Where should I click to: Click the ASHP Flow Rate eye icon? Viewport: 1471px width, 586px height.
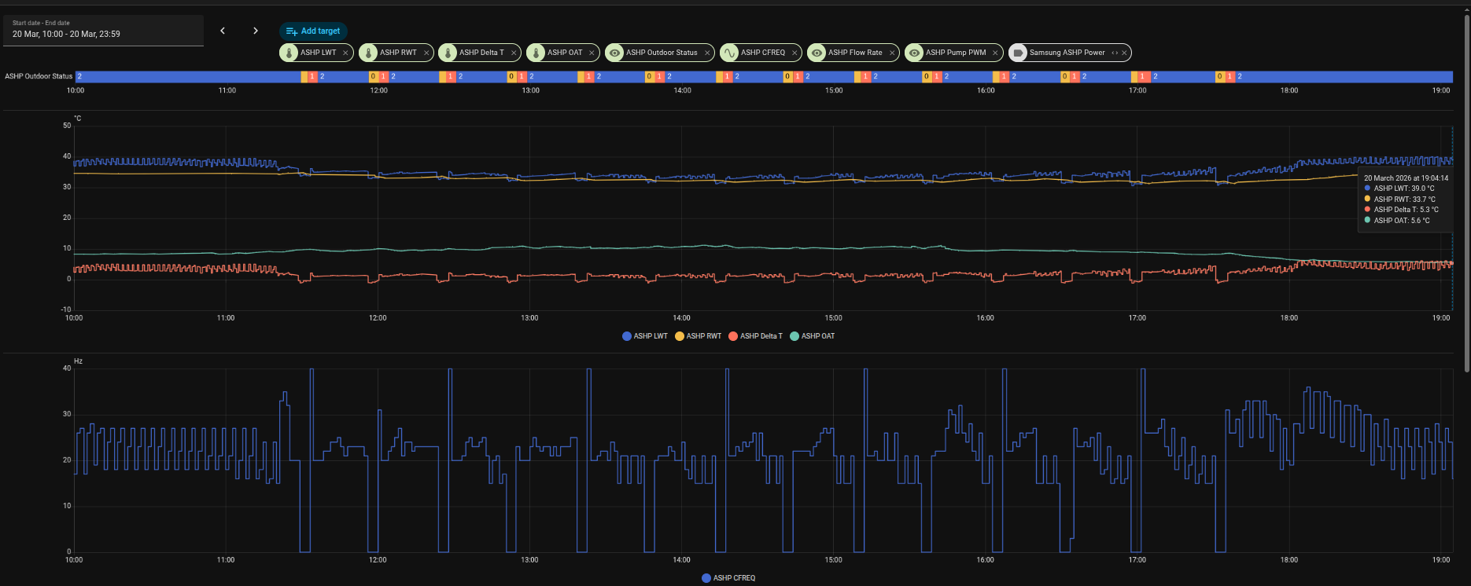(817, 53)
